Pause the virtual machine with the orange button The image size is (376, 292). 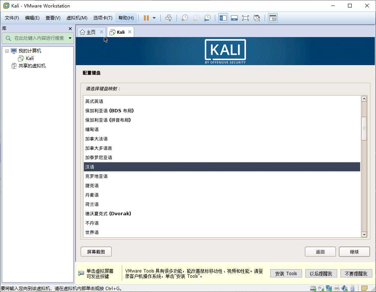tap(146, 18)
